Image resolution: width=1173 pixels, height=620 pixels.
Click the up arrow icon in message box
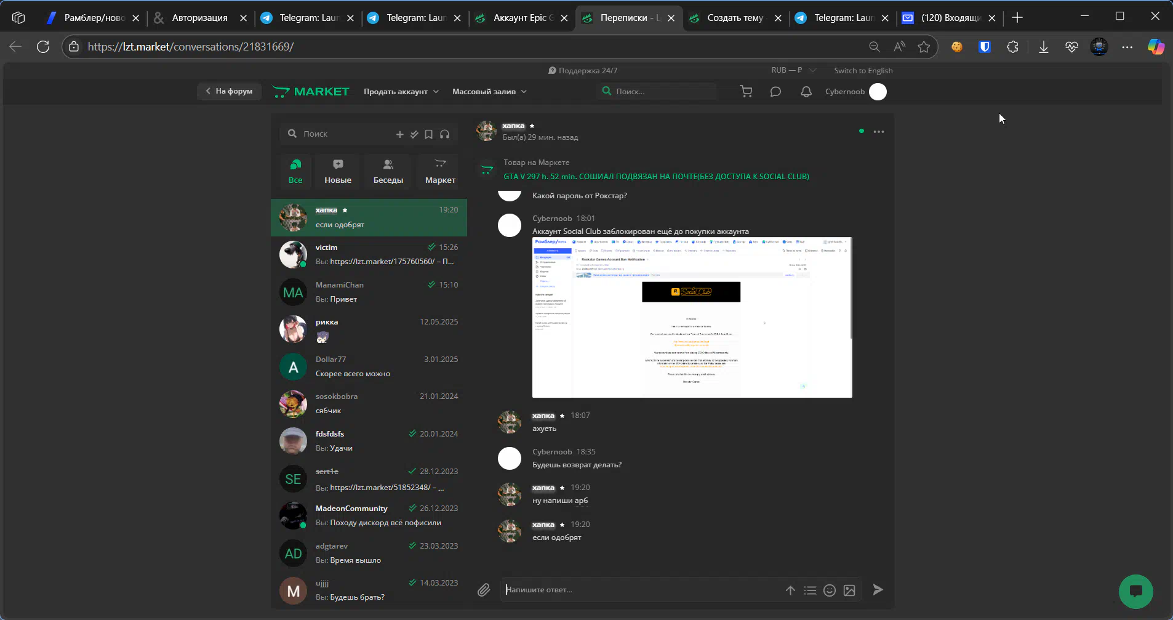790,590
